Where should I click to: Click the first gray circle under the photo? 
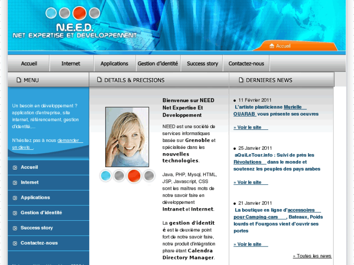(119, 176)
